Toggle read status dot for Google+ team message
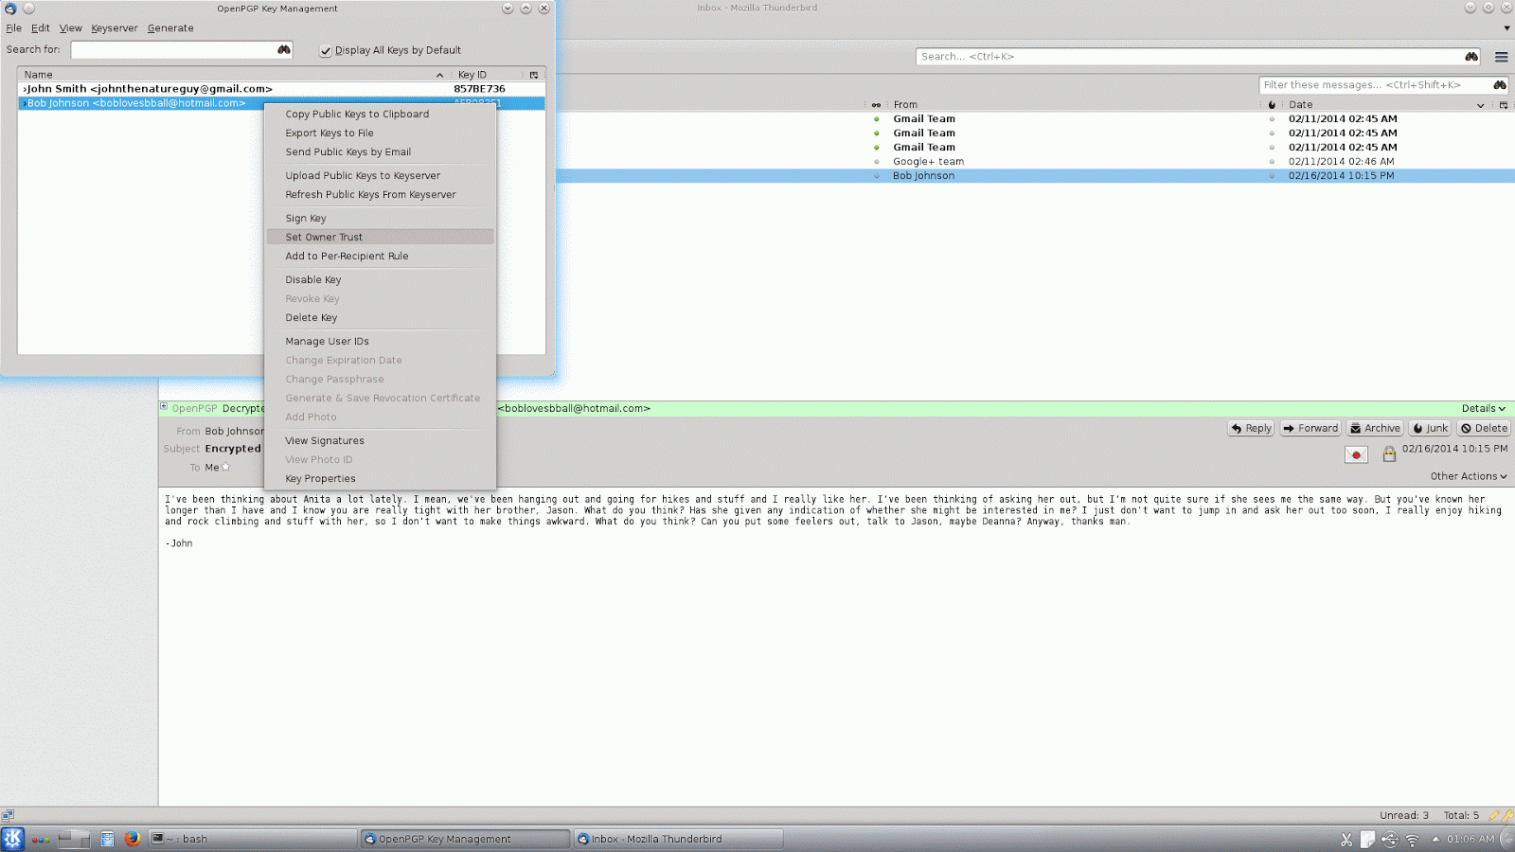Screen dimensions: 1515x852 coord(876,162)
